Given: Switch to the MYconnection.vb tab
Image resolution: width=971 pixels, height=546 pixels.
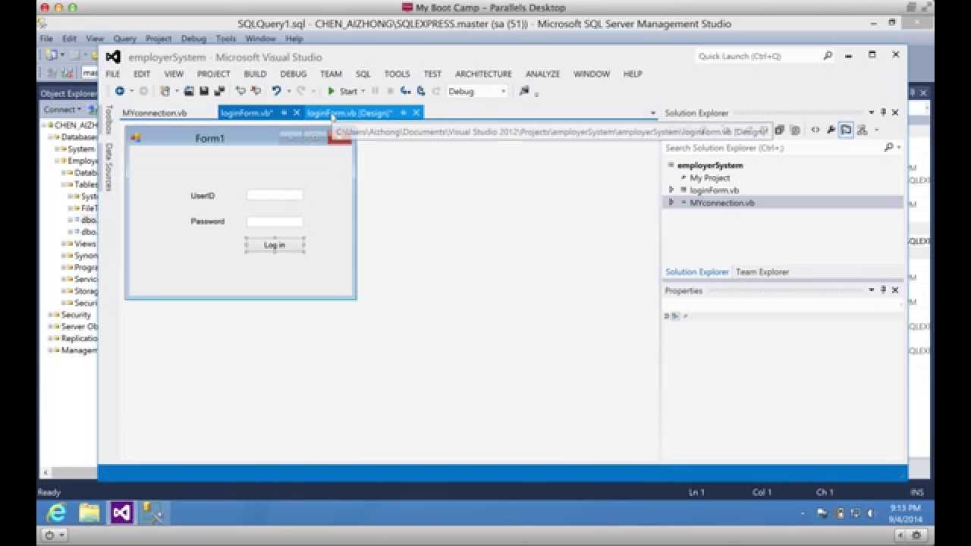Looking at the screenshot, I should [x=155, y=113].
